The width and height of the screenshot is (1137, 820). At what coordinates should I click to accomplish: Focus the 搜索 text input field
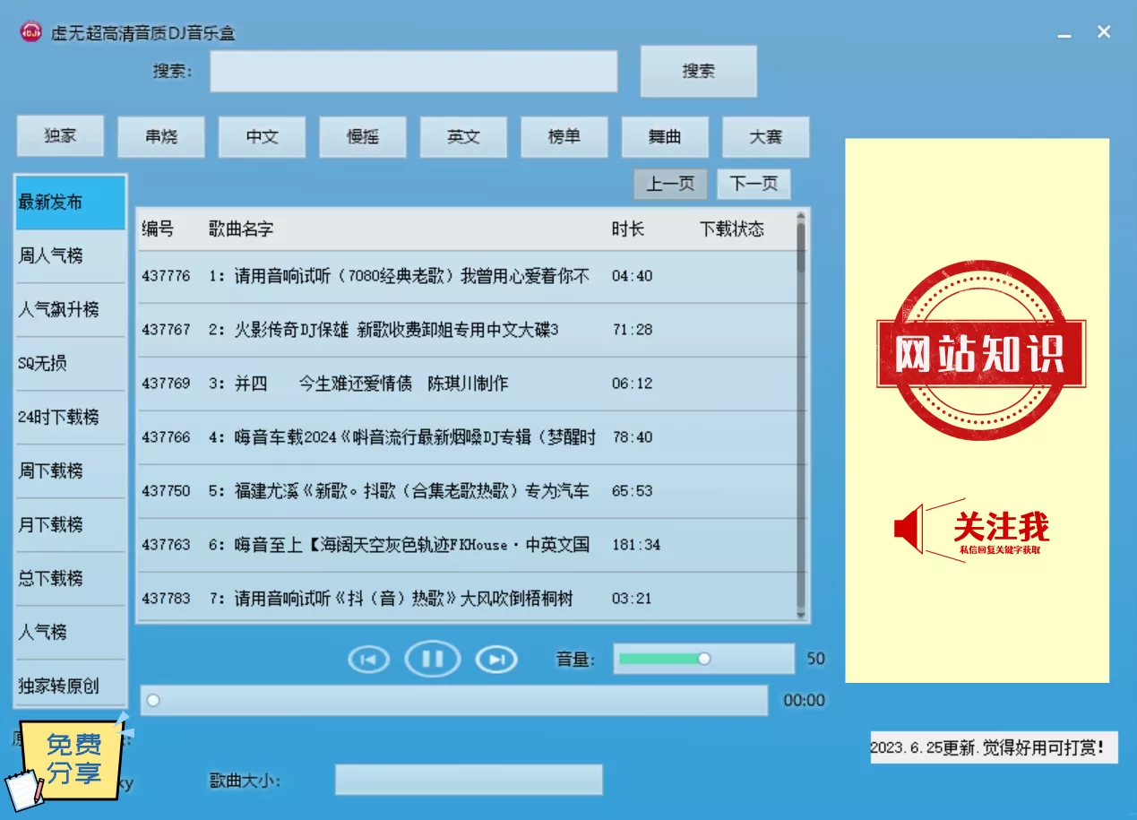[413, 72]
